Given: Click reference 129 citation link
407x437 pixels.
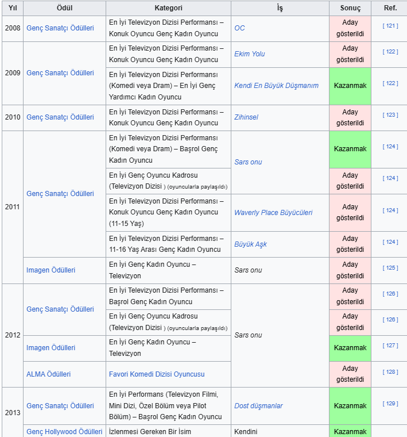Looking at the screenshot, I should click(390, 404).
